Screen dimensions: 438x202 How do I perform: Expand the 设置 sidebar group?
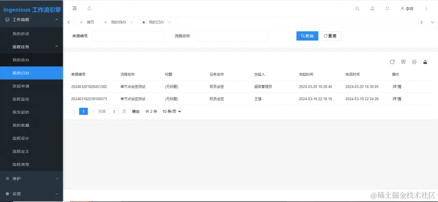coord(31,194)
